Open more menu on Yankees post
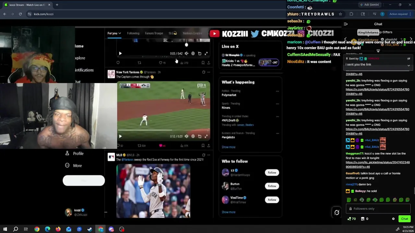 click(208, 72)
